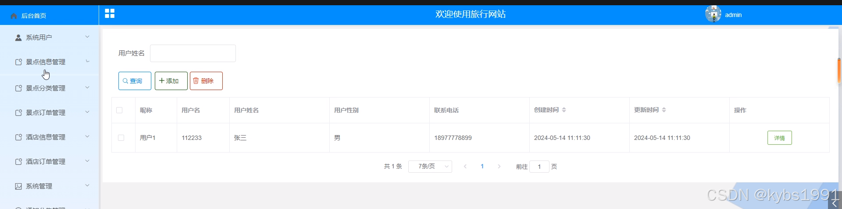Click the 用户性别 cell 男
The height and width of the screenshot is (209, 842).
[x=337, y=138]
